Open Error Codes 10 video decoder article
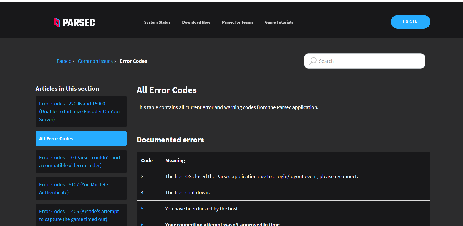This screenshot has height=226, width=463. [x=81, y=161]
